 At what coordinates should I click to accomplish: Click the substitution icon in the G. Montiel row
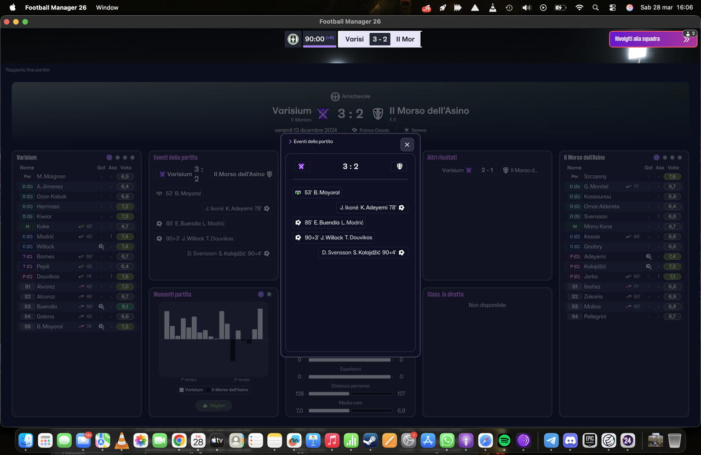(x=629, y=187)
